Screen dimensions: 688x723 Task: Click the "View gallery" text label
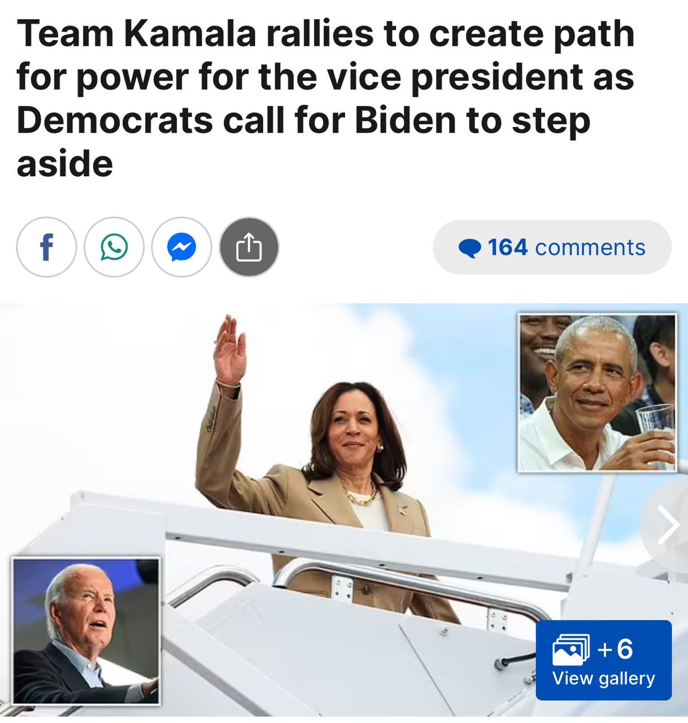[603, 678]
